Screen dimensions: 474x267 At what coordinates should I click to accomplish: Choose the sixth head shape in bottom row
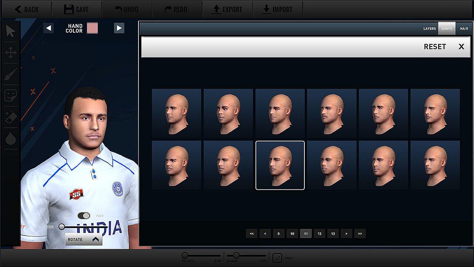click(435, 165)
